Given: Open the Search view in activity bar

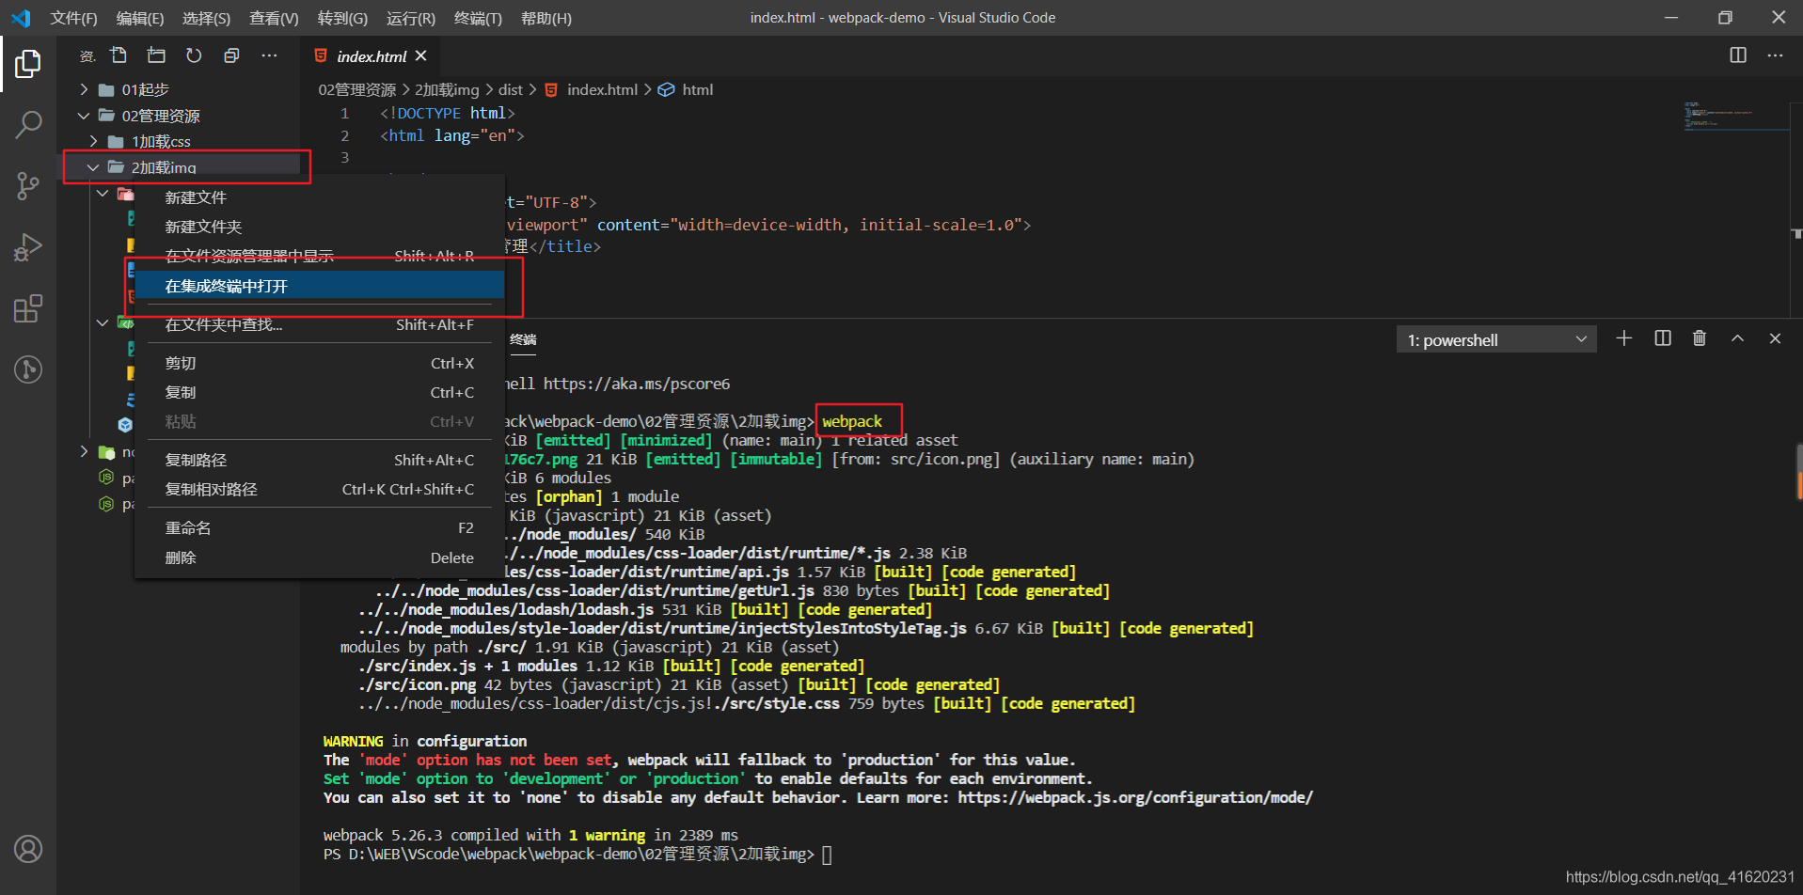Looking at the screenshot, I should coord(28,124).
